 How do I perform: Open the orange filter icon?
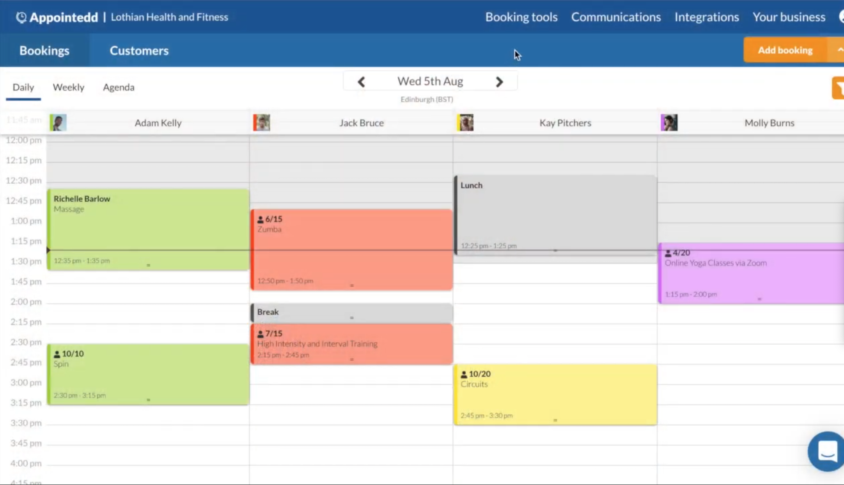(x=838, y=88)
